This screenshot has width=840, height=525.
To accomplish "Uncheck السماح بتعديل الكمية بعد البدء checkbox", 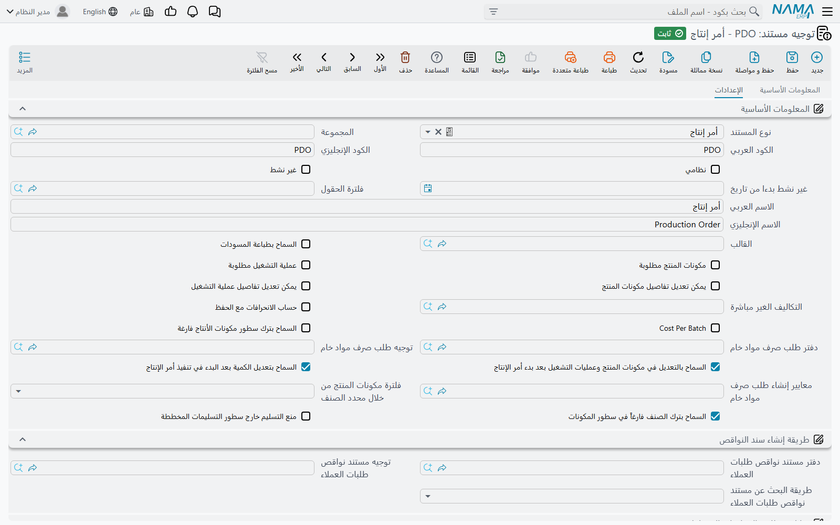I will tap(306, 367).
